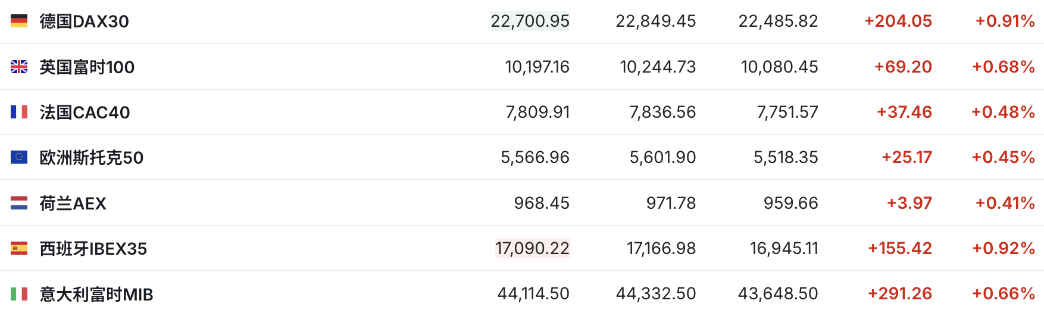
Task: Click the highlighted DAX30 price 22,700.95
Action: [530, 21]
